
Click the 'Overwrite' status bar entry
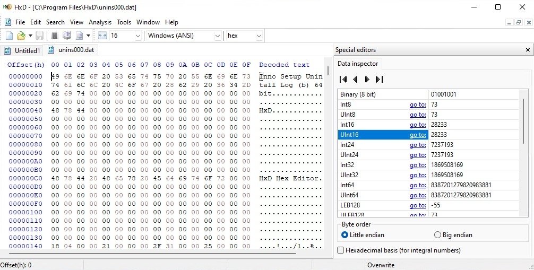click(x=381, y=265)
